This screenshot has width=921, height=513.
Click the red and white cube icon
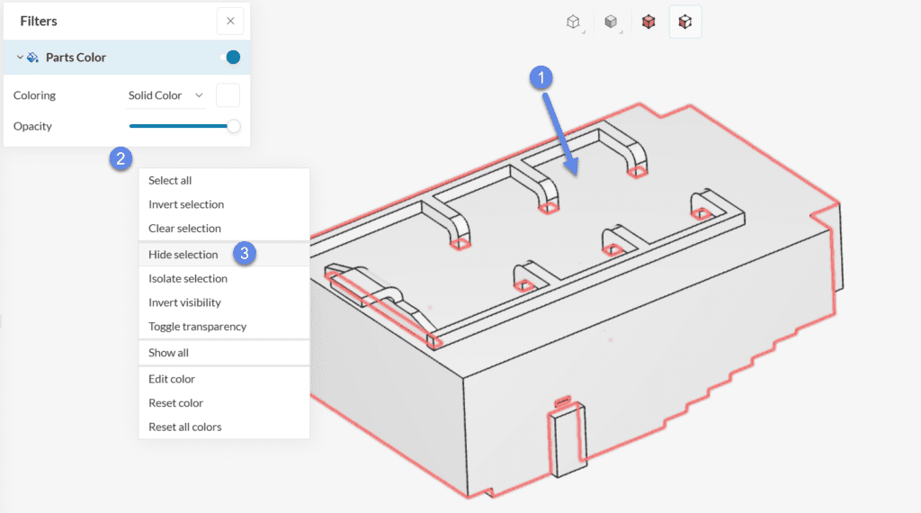[685, 22]
